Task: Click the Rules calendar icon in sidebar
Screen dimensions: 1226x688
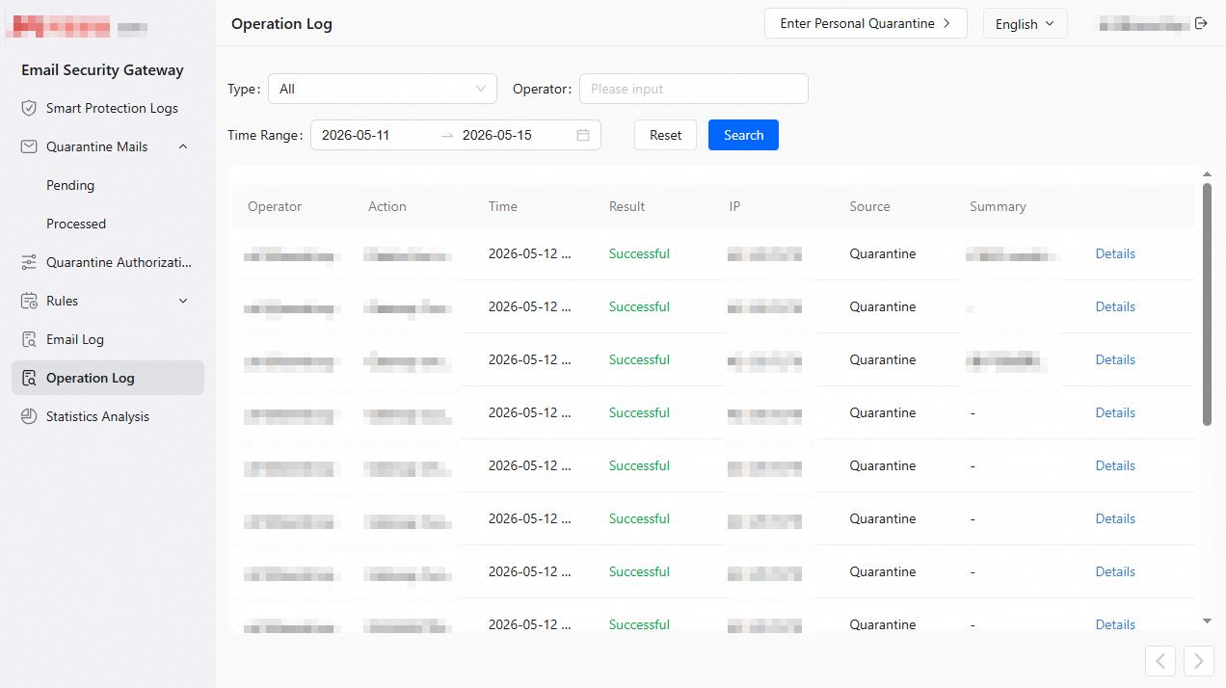Action: 29,301
